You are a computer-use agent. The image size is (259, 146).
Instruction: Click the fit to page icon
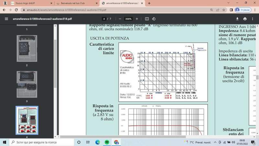tap(147, 19)
